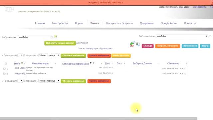This screenshot has height=120, width=213.
Task: Click the blue Задачи button
Action: [x=205, y=46]
